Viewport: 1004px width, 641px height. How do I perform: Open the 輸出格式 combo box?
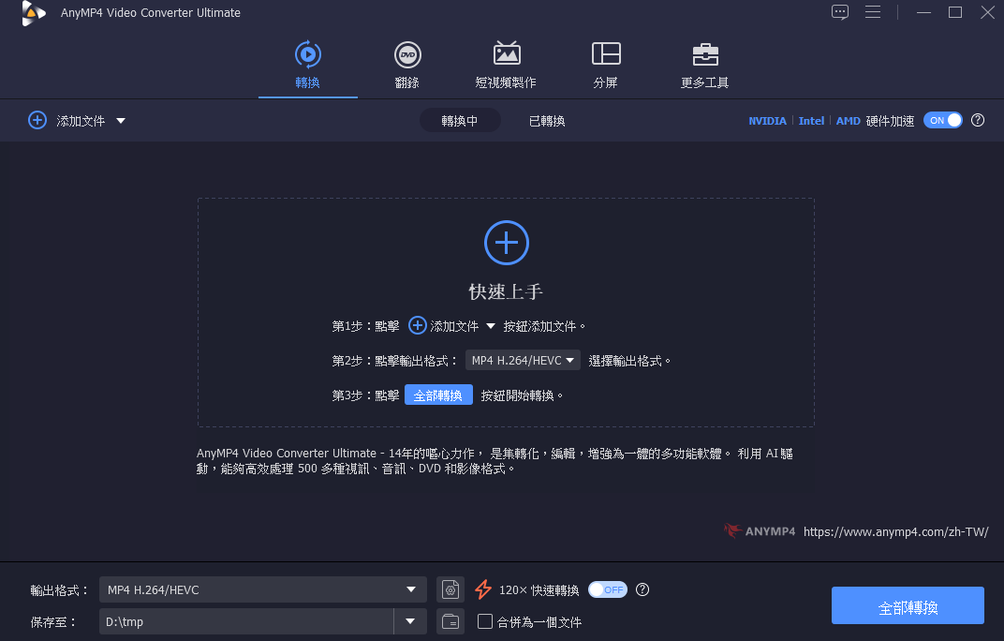(x=262, y=589)
